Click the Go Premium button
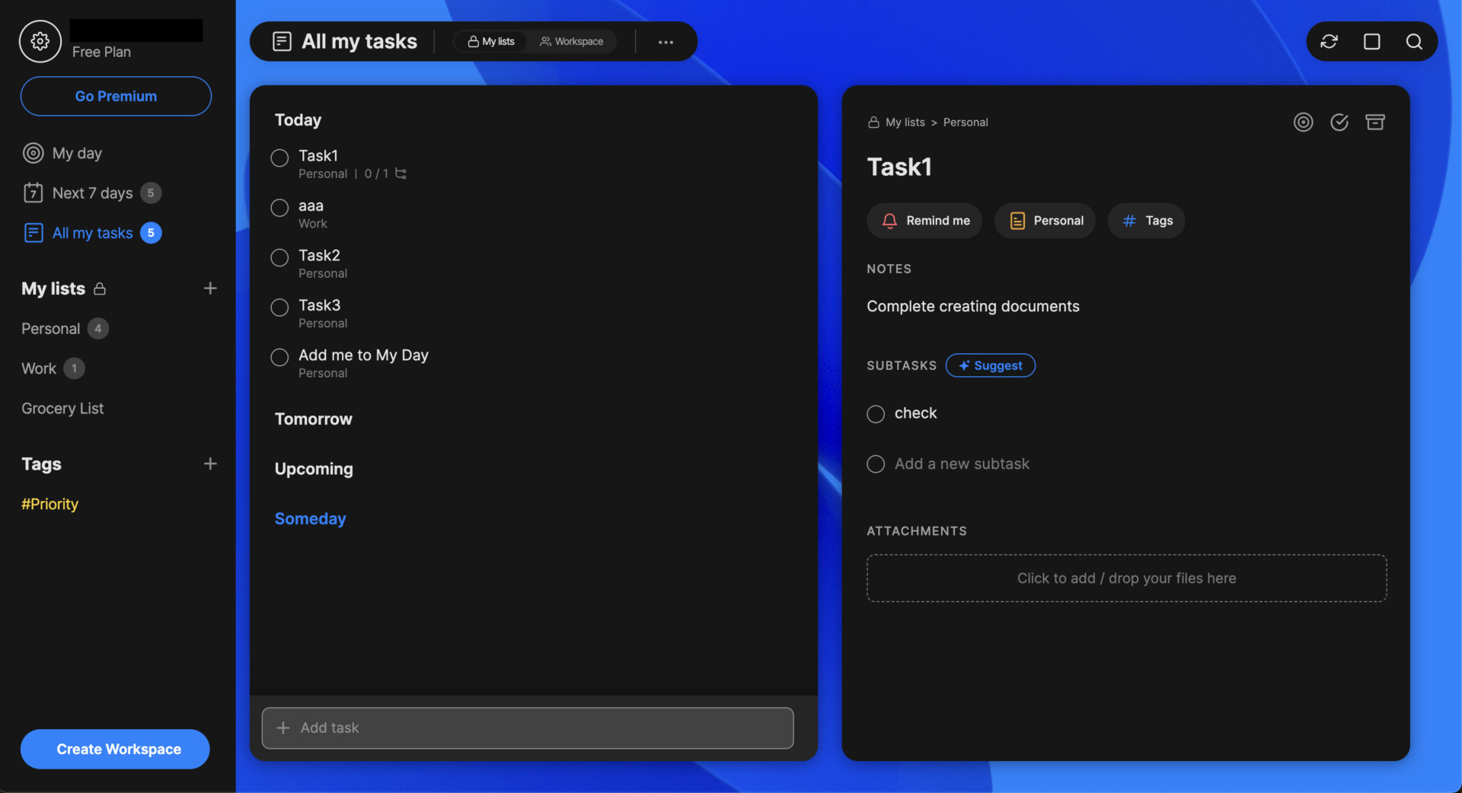Image resolution: width=1462 pixels, height=793 pixels. coord(116,97)
